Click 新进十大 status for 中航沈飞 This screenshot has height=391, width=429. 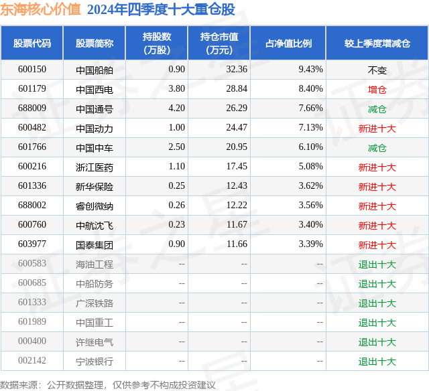[377, 226]
